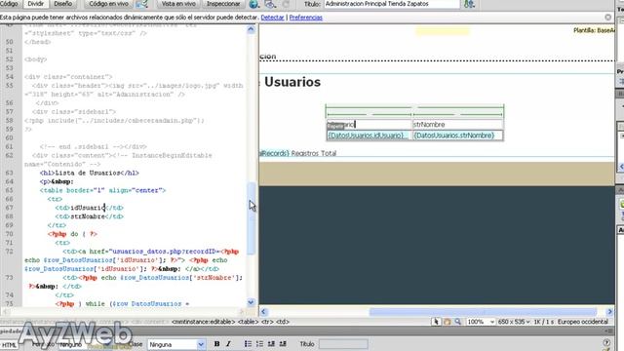Image resolution: width=624 pixels, height=351 pixels.
Task: Click the refresh design view icon
Action: [x=286, y=4]
